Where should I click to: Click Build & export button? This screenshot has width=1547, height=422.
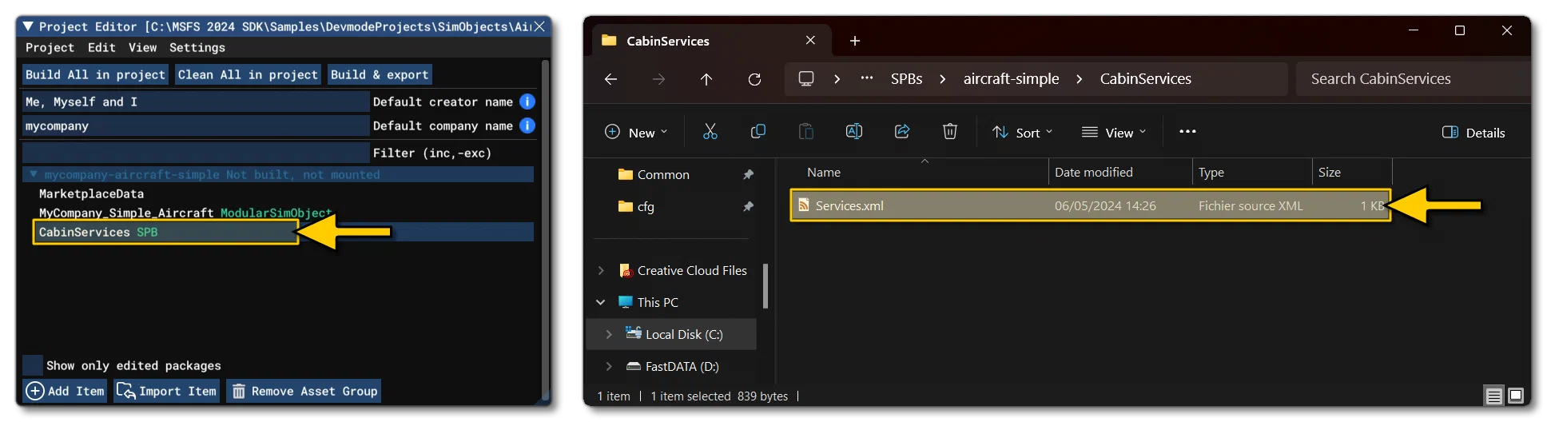click(x=380, y=74)
